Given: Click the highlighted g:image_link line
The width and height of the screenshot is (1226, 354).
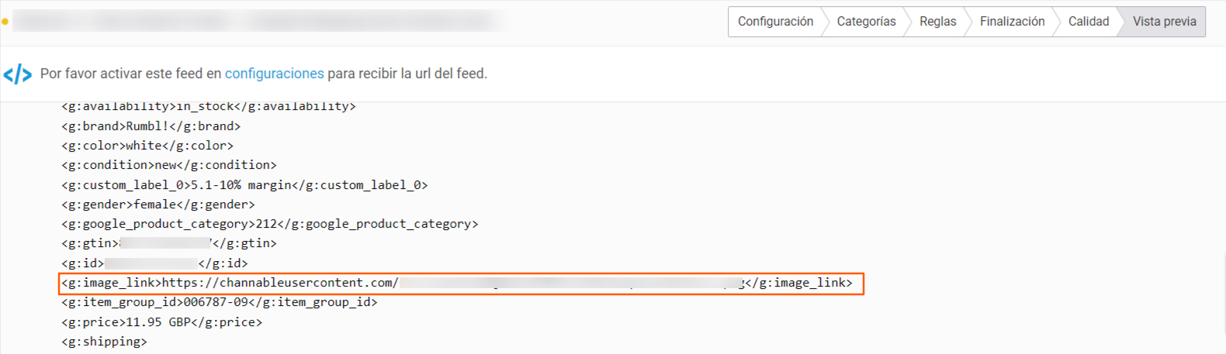Looking at the screenshot, I should [x=461, y=284].
